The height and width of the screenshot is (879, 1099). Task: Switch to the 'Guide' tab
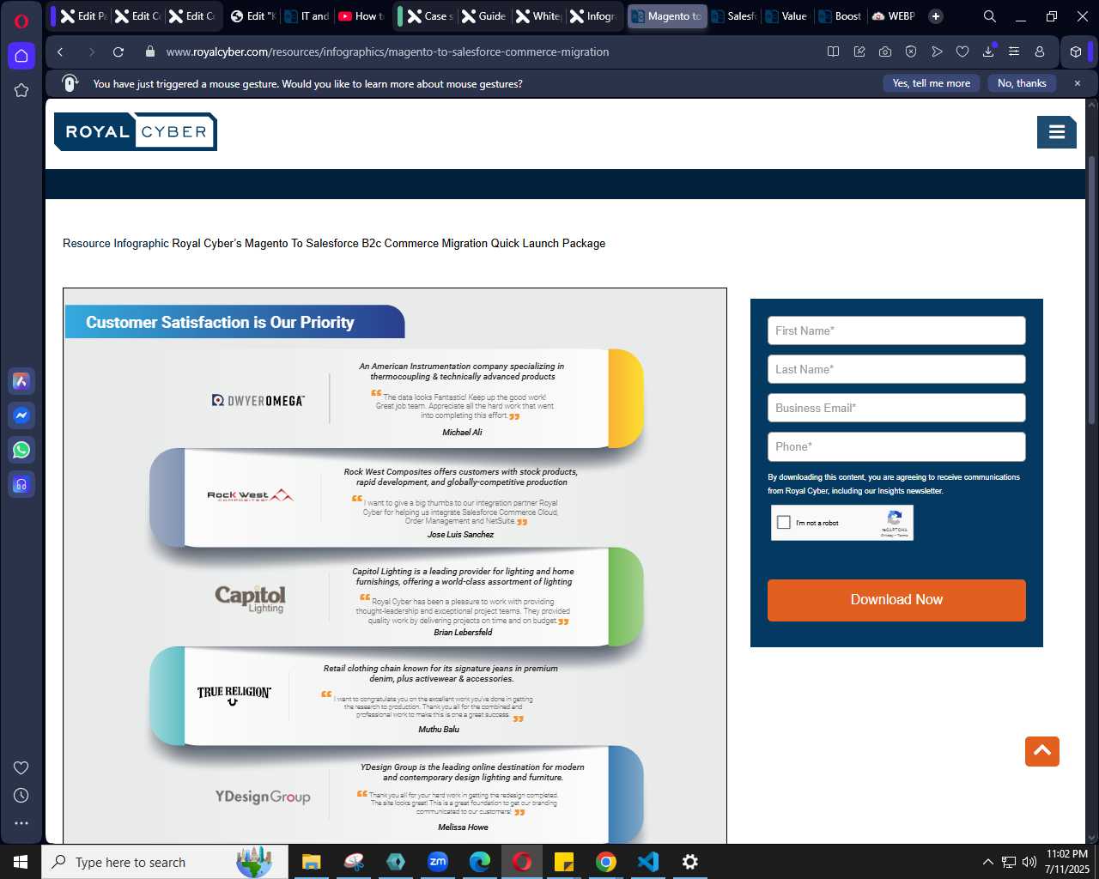pyautogui.click(x=484, y=16)
